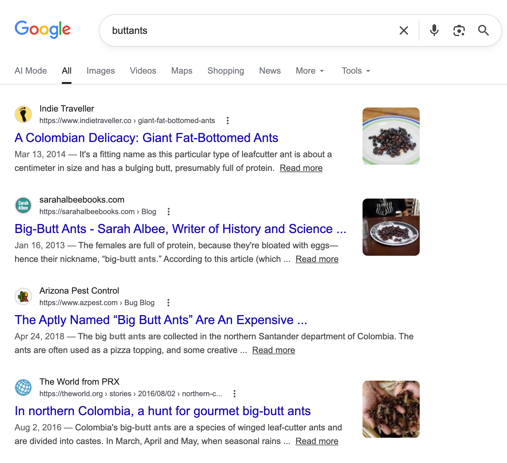Viewport: 507px width, 463px height.
Task: Switch to the Videos tab
Action: [x=143, y=71]
